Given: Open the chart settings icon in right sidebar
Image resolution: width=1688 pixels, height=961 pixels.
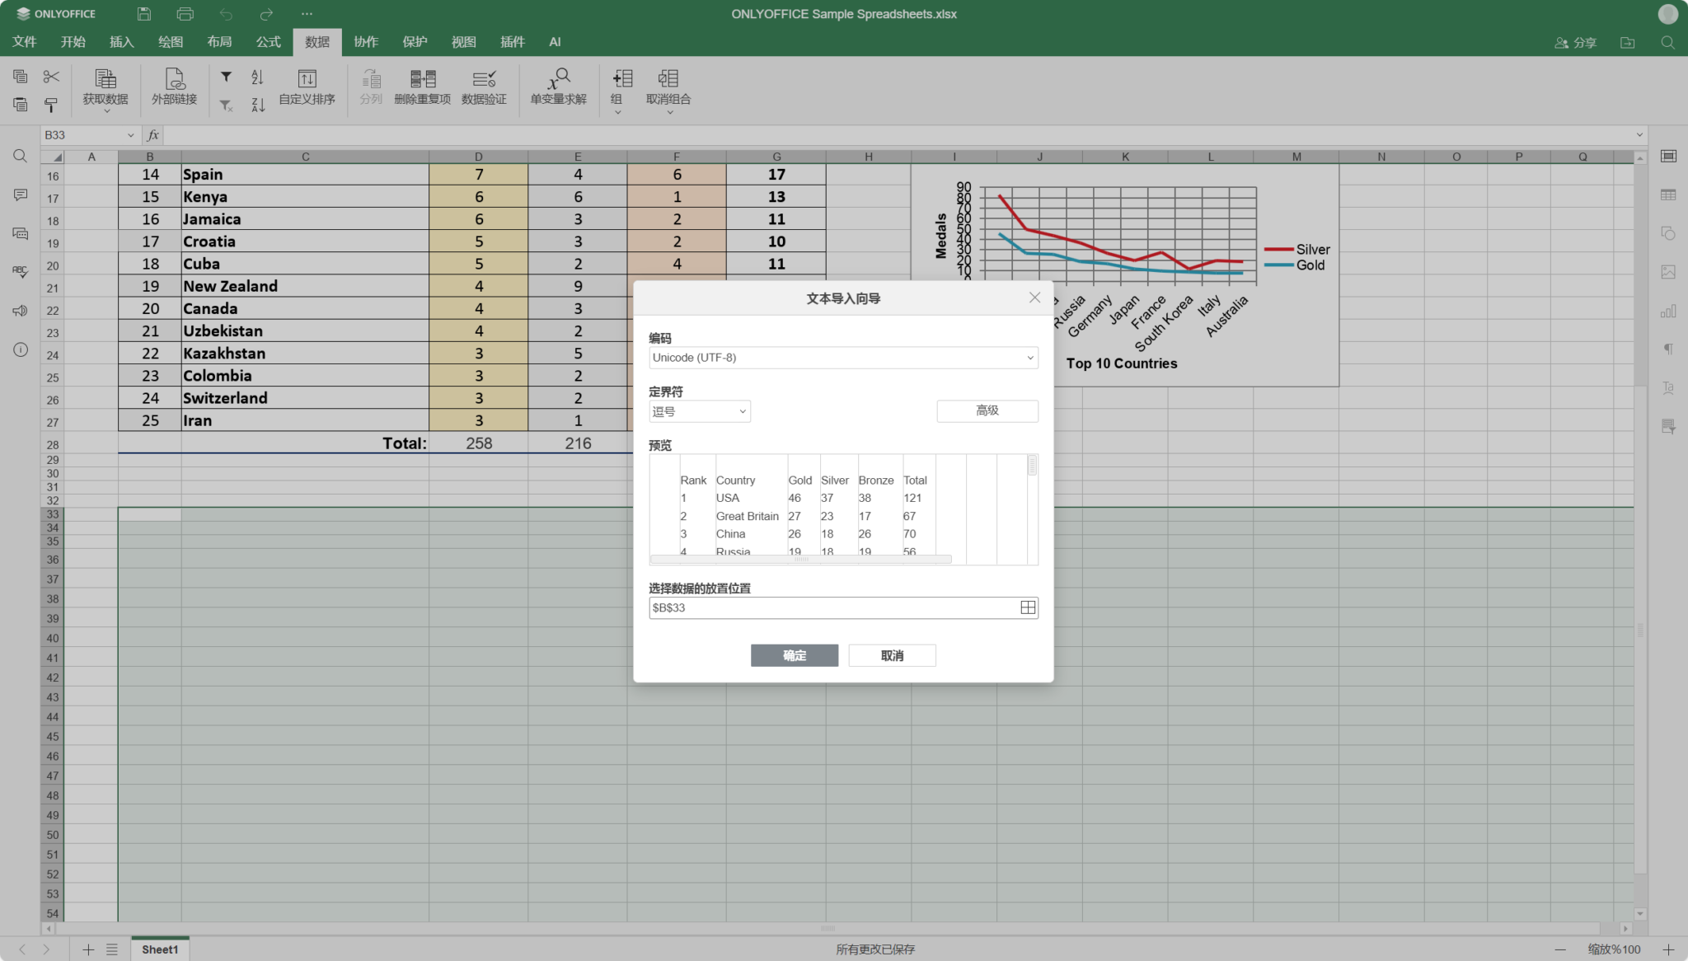Looking at the screenshot, I should click(1668, 312).
